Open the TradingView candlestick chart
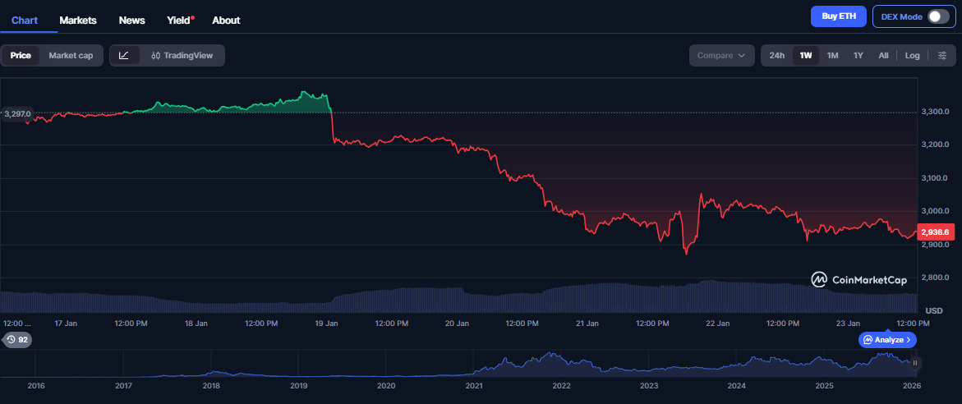The height and width of the screenshot is (404, 962). tap(182, 56)
